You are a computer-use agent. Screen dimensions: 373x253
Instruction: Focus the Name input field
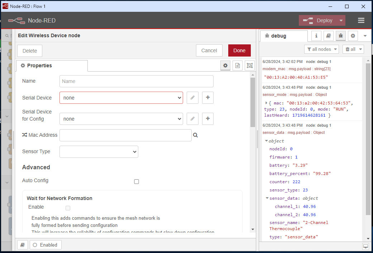[136, 81]
